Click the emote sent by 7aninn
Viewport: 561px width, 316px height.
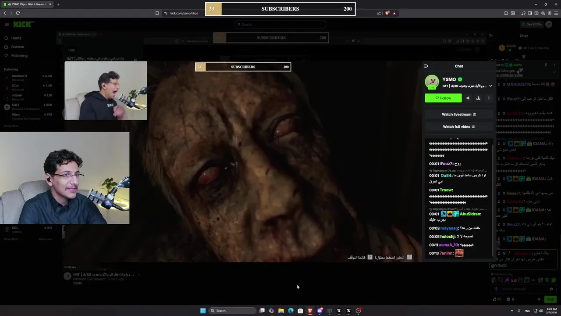tap(459, 253)
